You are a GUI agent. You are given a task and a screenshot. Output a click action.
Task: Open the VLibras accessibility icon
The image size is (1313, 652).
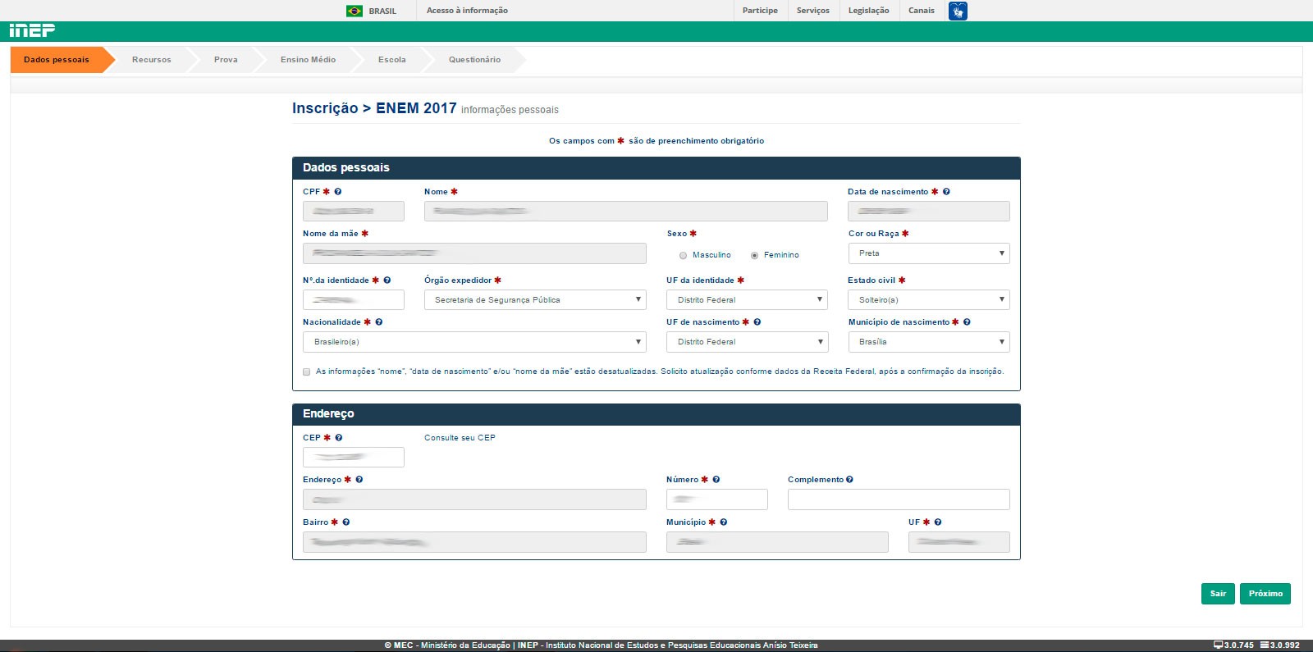click(x=958, y=11)
